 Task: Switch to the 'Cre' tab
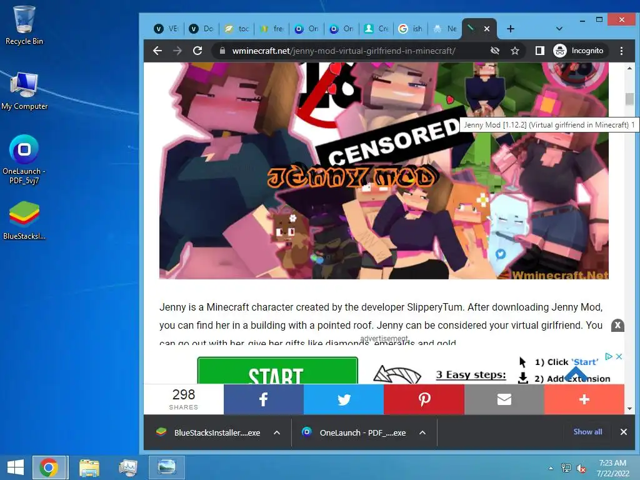pos(377,29)
